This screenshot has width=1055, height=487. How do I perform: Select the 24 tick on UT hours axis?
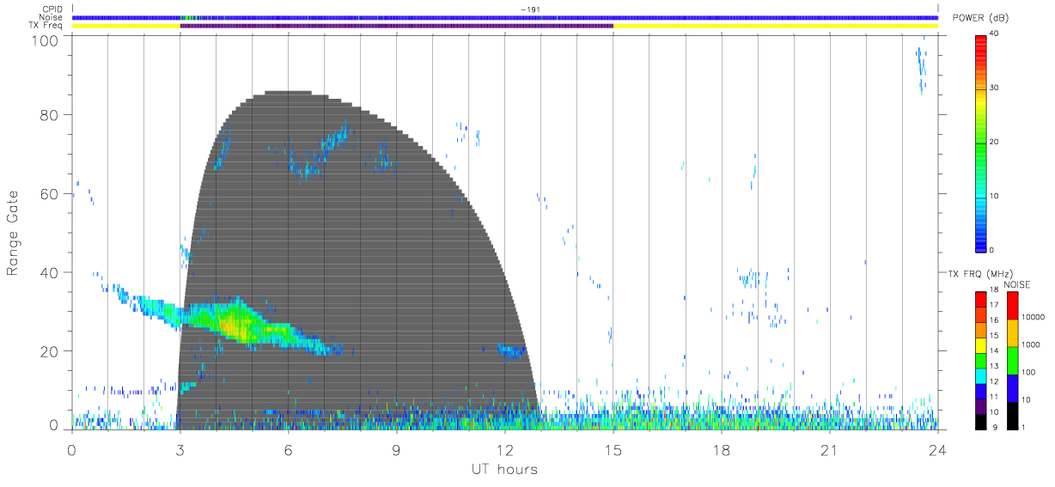pyautogui.click(x=938, y=450)
